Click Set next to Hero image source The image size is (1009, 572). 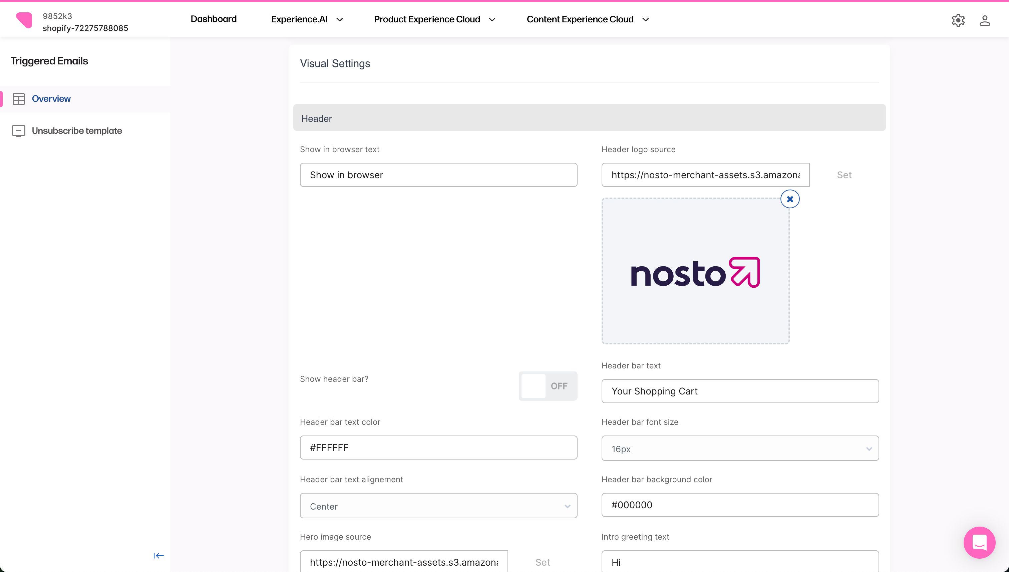[543, 562]
